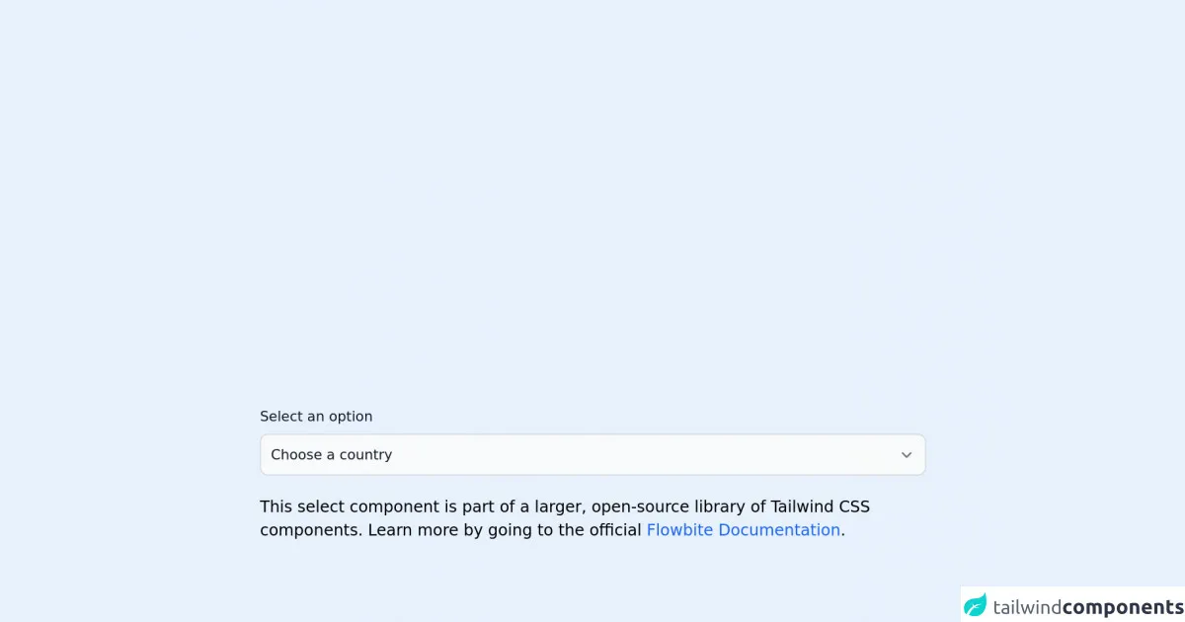
Task: Click the "Select an option" label
Action: pyautogui.click(x=316, y=417)
